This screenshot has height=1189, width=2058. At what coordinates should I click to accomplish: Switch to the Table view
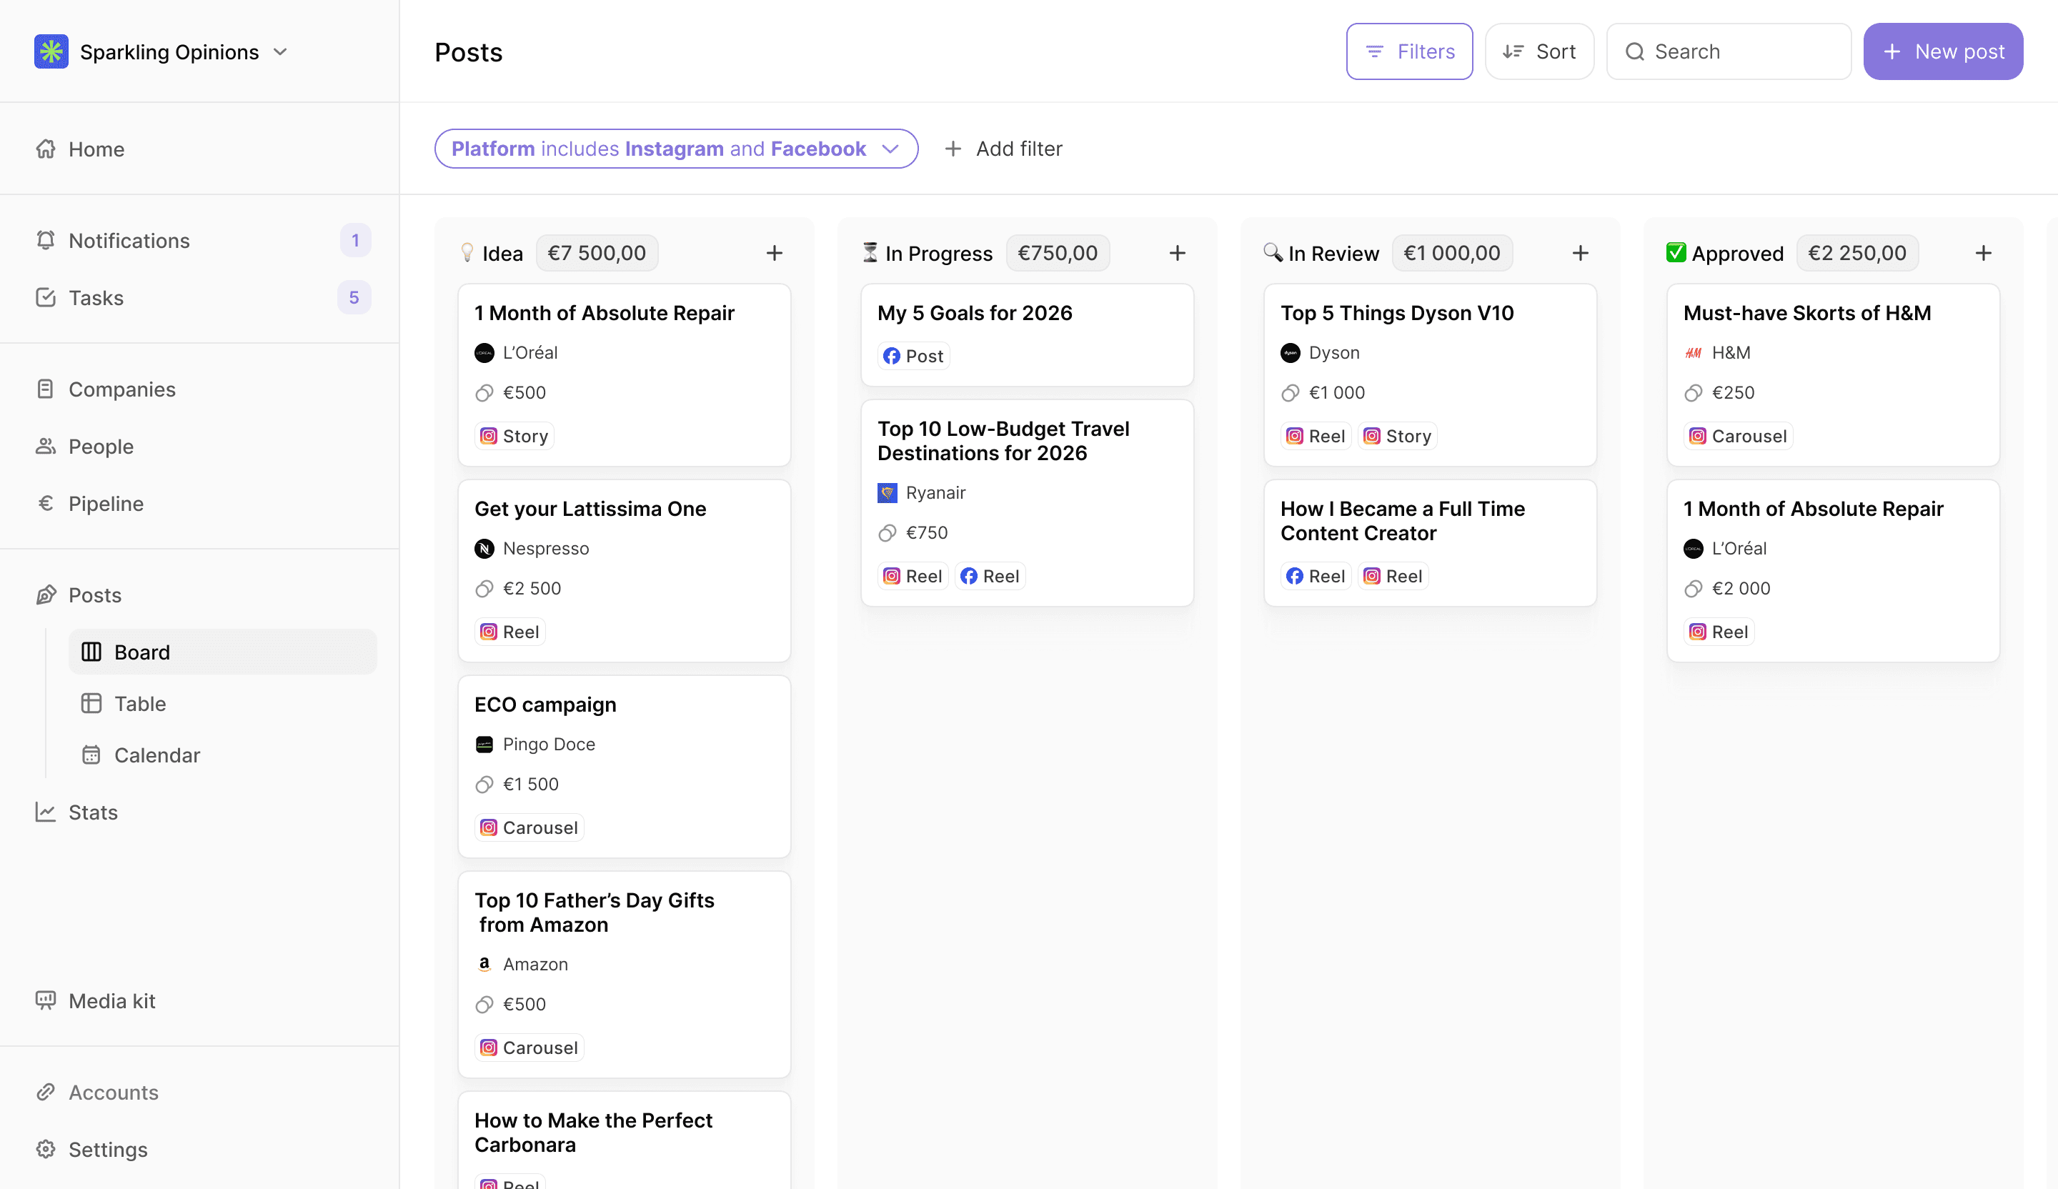point(141,703)
